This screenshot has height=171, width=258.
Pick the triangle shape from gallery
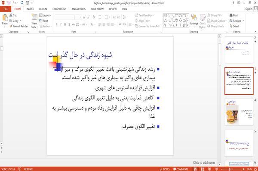166,21
